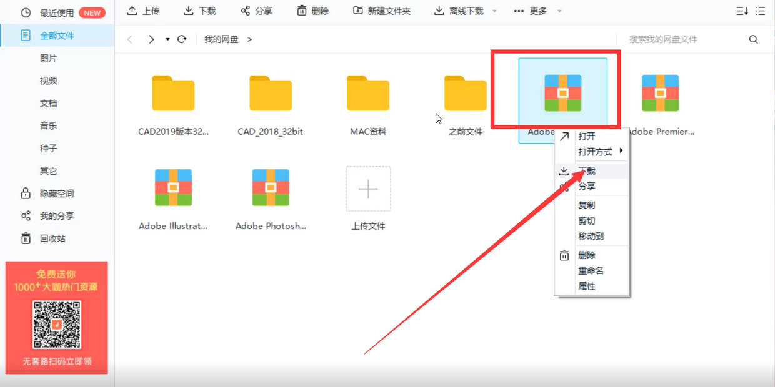The height and width of the screenshot is (387, 775).
Task: Click the 离线下载 offline download button
Action: (459, 11)
